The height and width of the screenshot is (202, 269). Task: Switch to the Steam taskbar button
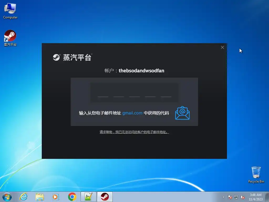pos(105,197)
